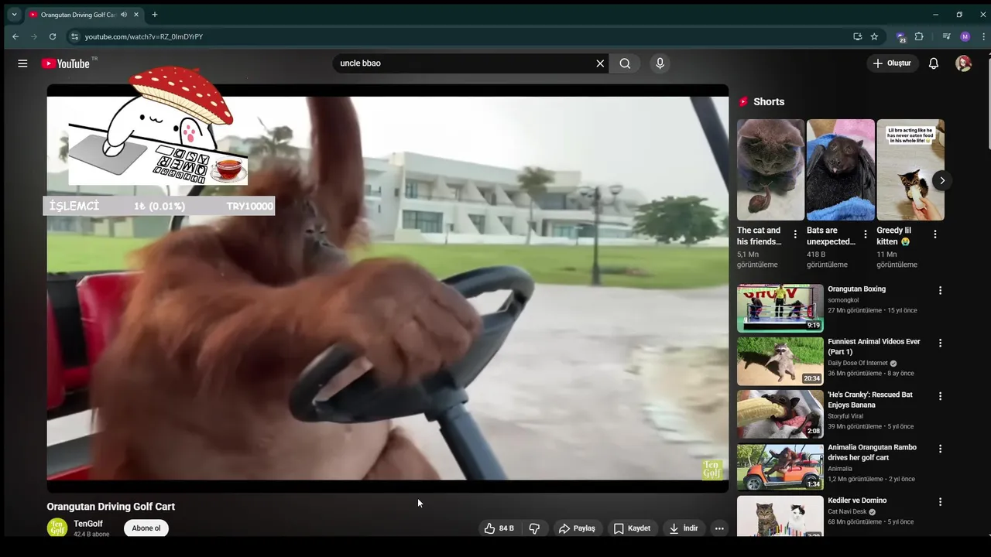Image resolution: width=991 pixels, height=557 pixels.
Task: Show next Shorts with arrow
Action: 942,180
